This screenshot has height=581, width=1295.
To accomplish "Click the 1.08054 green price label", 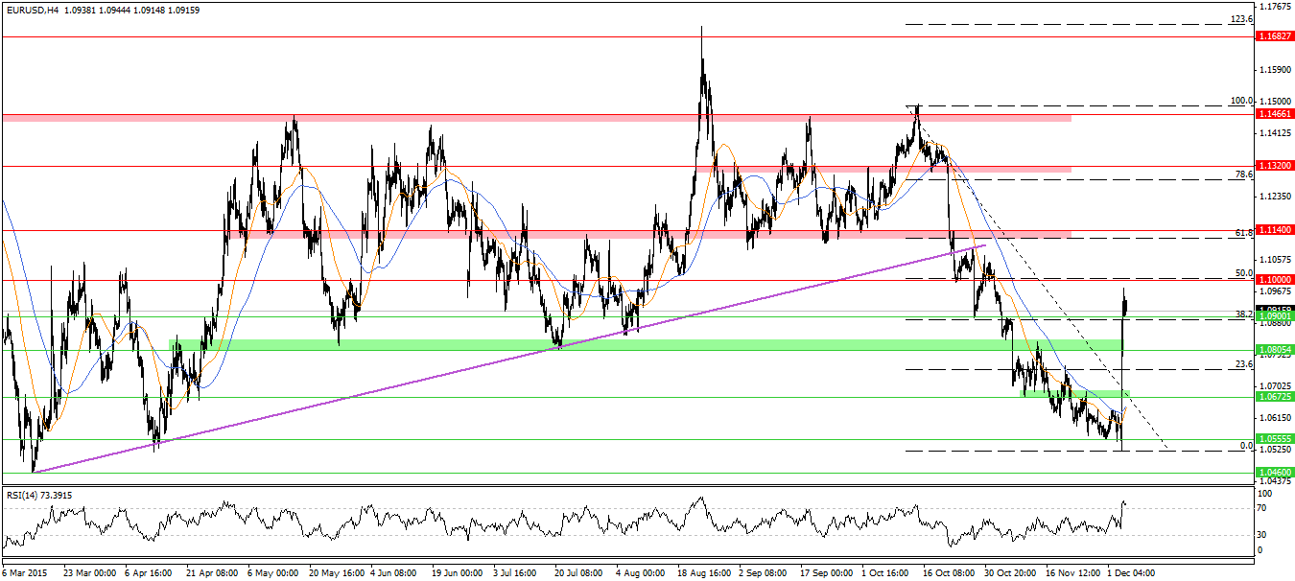I will [1275, 351].
